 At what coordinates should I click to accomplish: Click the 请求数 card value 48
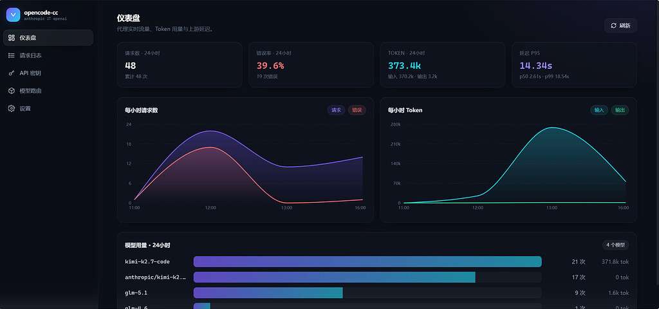[x=130, y=66]
